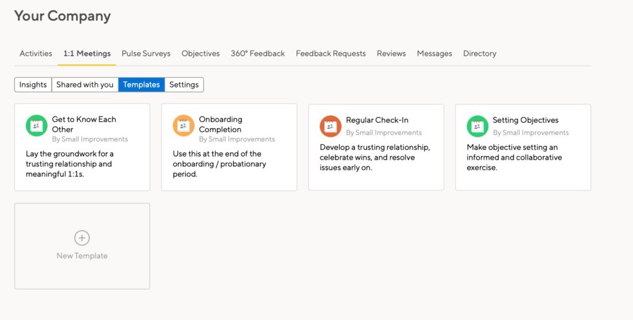Click the green Get to Know Each Other icon
The image size is (633, 320).
pos(36,126)
